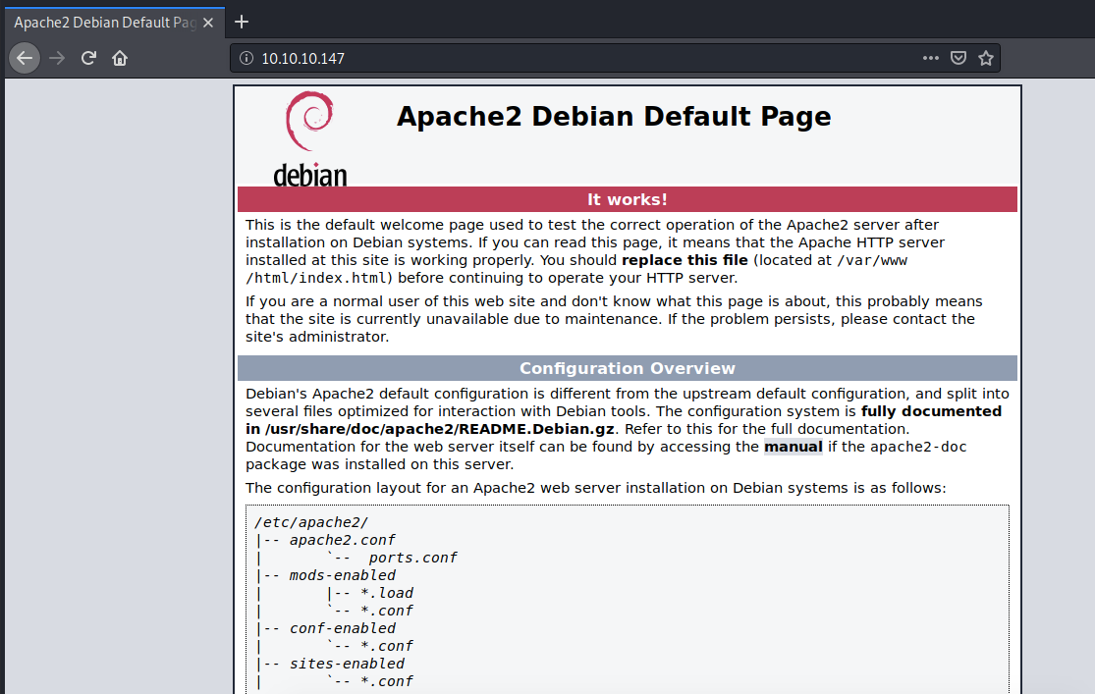This screenshot has height=694, width=1095.
Task: Open the page actions three-dot menu
Action: tap(931, 58)
